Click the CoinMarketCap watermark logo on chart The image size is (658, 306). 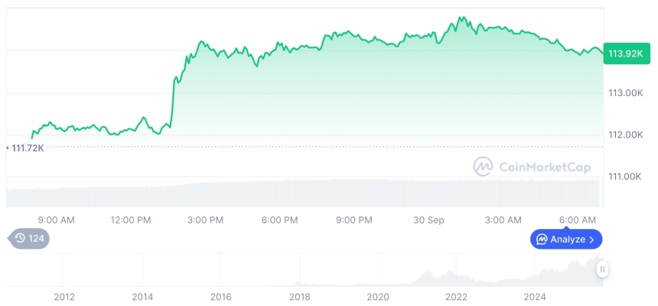(x=483, y=166)
